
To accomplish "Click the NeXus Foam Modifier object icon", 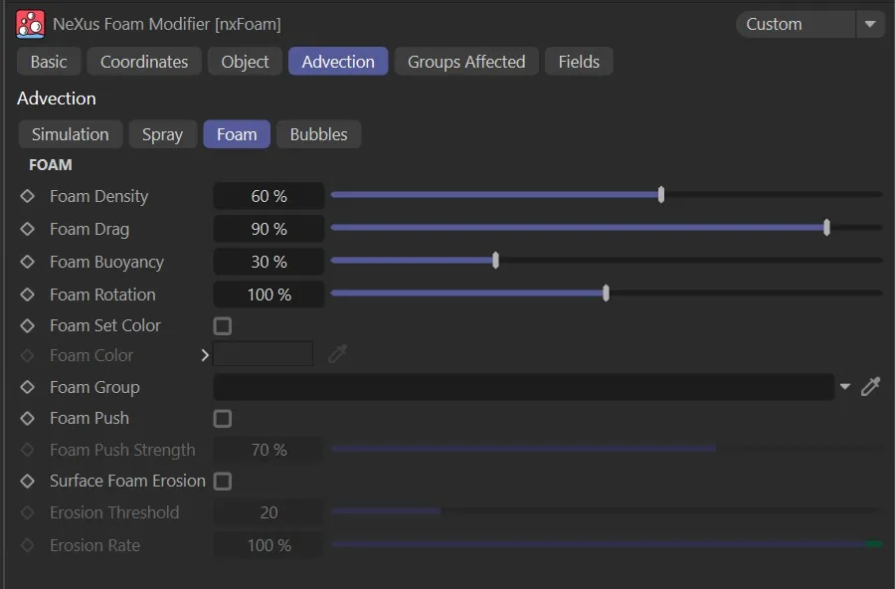I will (x=30, y=24).
